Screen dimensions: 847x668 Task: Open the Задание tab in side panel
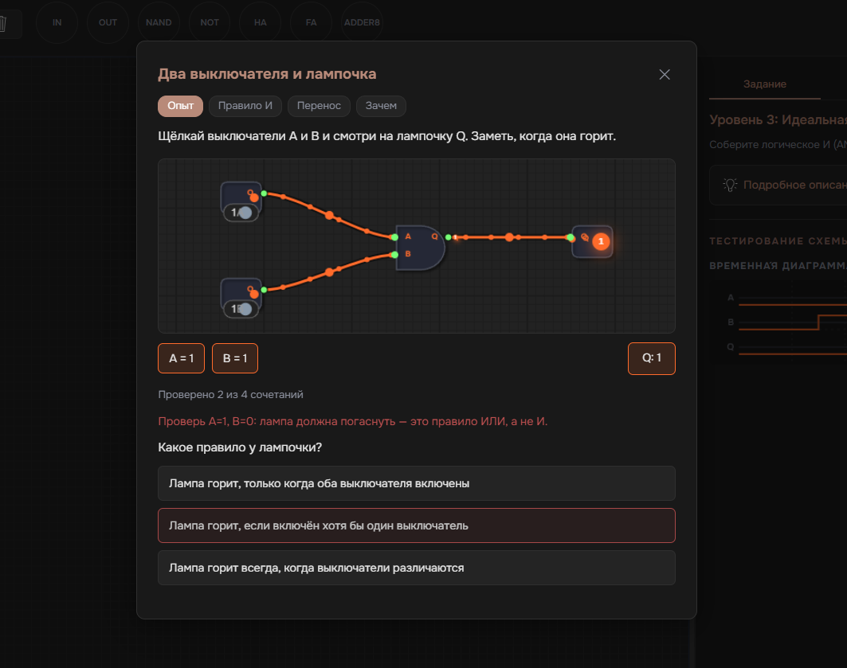[x=764, y=84]
